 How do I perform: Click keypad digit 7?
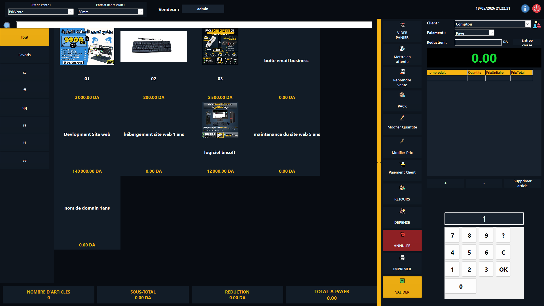(452, 235)
